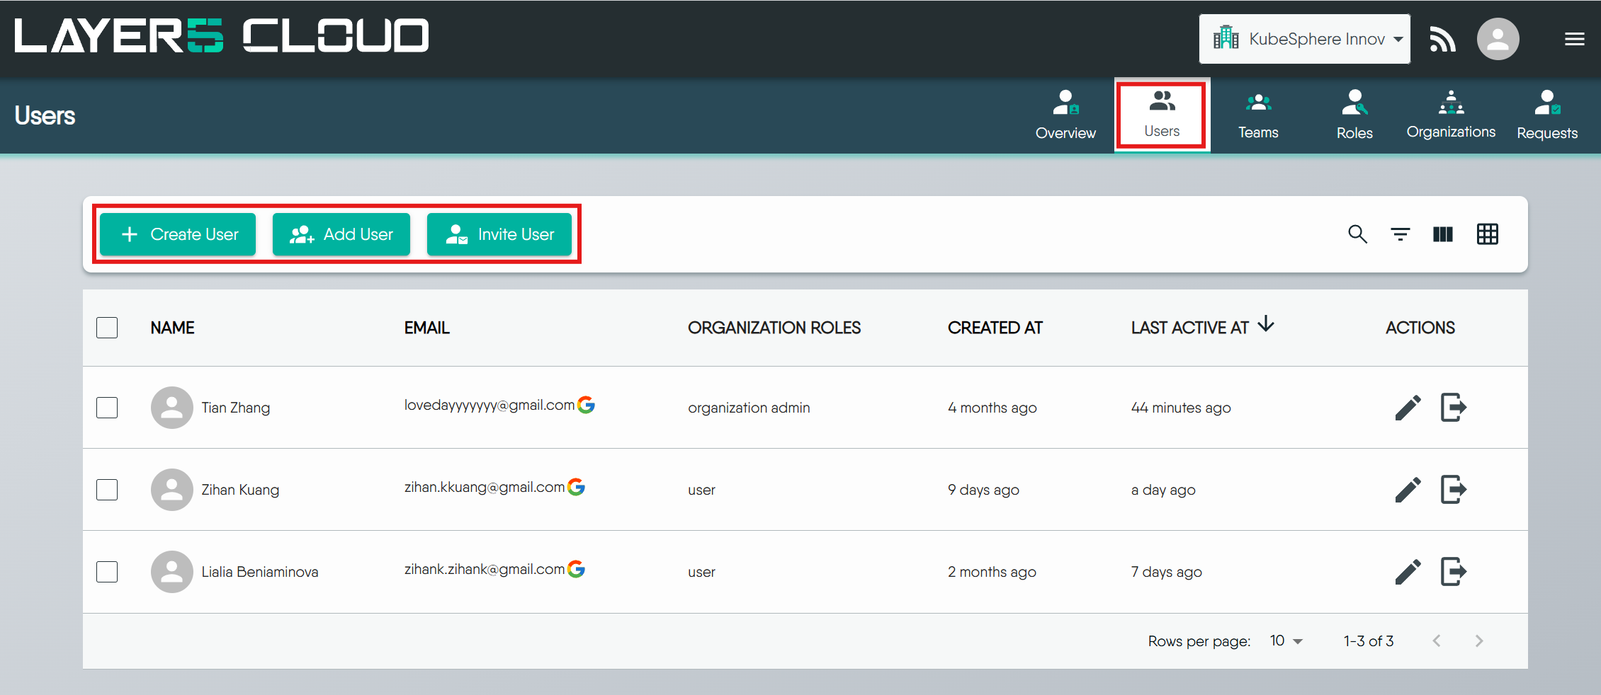Go to next page with the right chevron
This screenshot has height=695, width=1601.
pos(1479,641)
